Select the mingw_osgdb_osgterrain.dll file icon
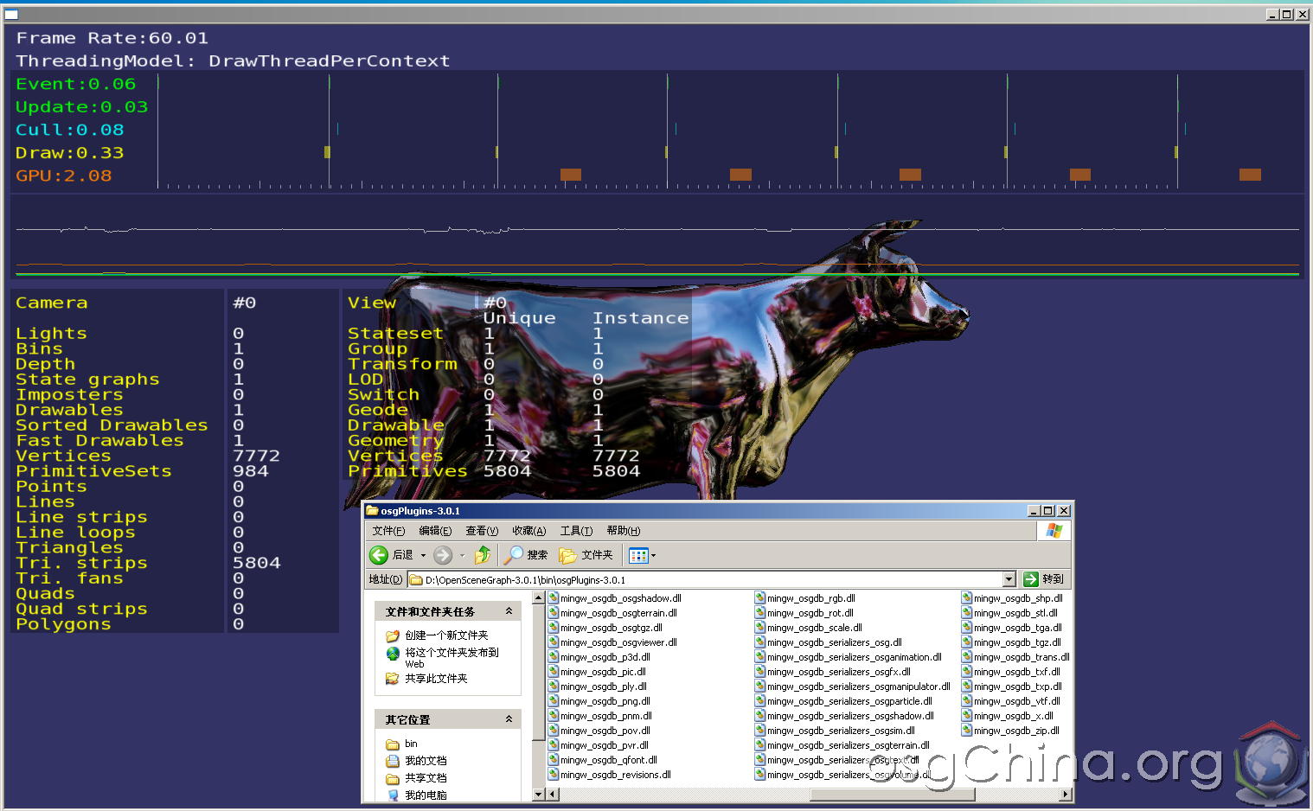Viewport: 1313px width, 811px height. pyautogui.click(x=554, y=613)
